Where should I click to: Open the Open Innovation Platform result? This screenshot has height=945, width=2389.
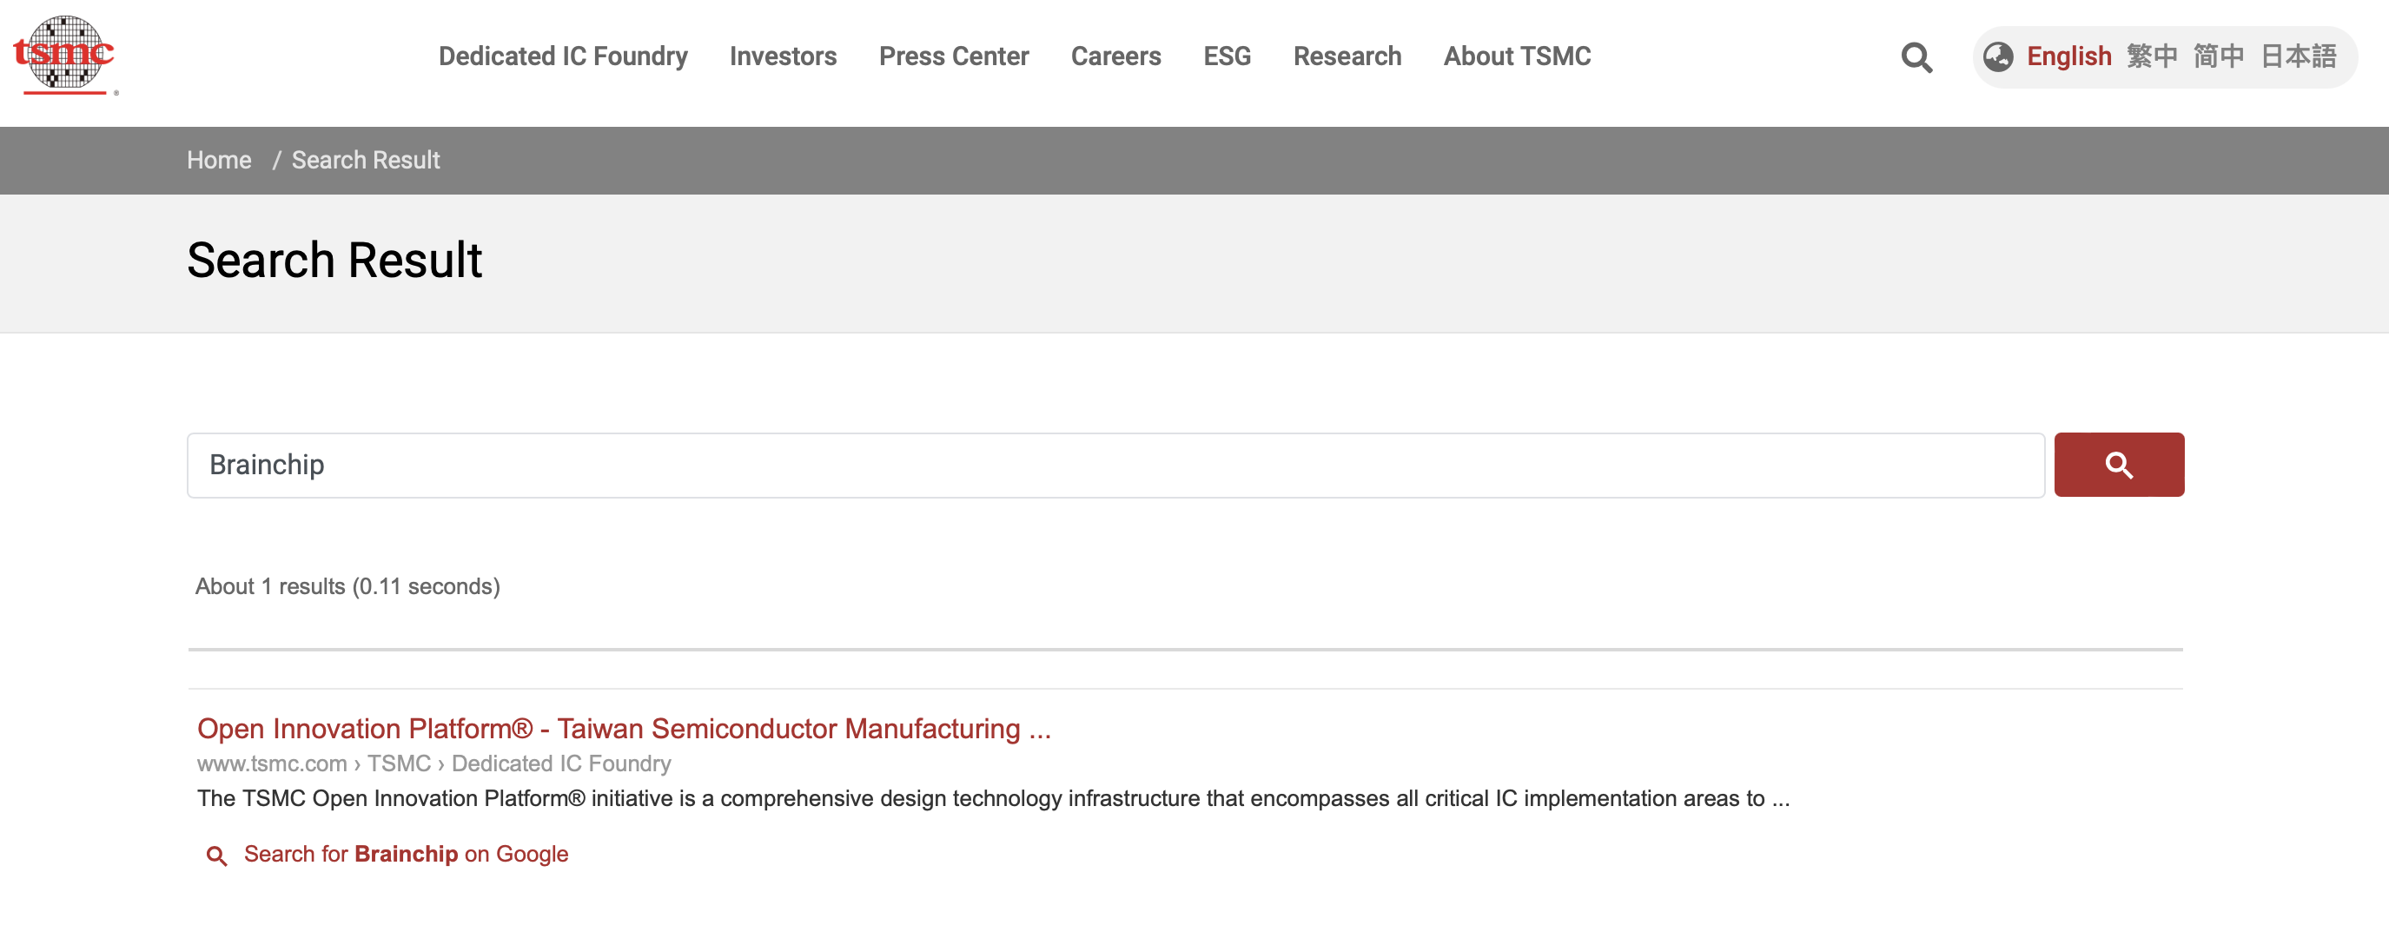[623, 729]
